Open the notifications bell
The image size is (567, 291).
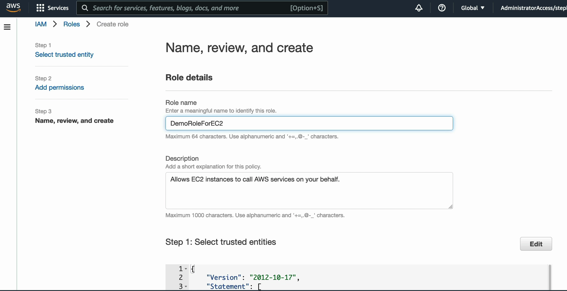419,8
